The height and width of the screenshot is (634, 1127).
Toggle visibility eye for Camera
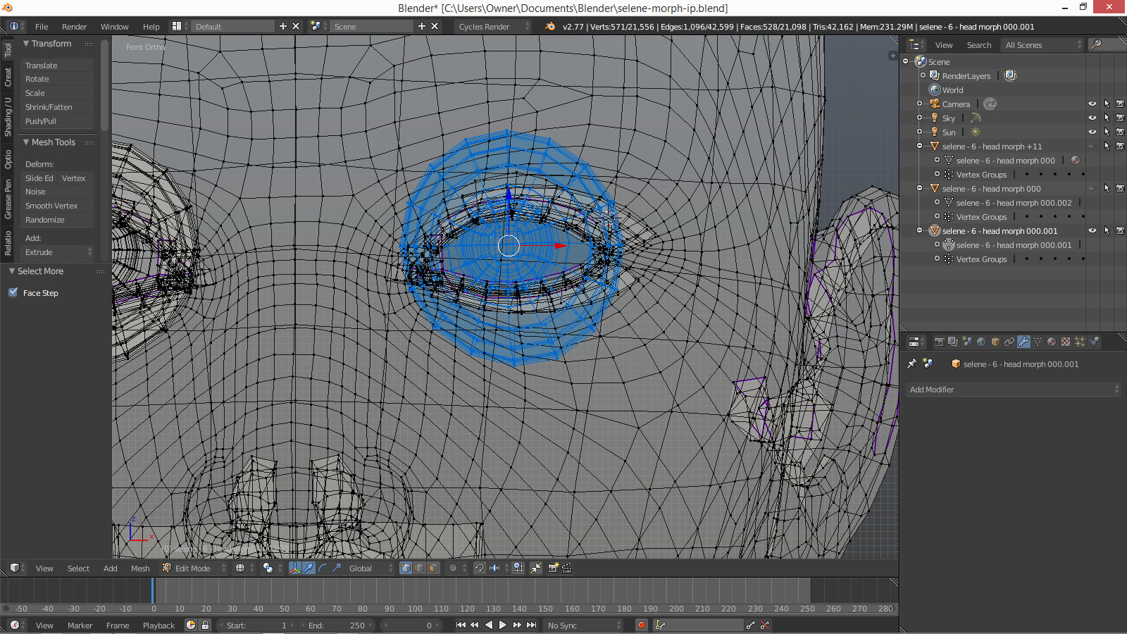pos(1092,104)
